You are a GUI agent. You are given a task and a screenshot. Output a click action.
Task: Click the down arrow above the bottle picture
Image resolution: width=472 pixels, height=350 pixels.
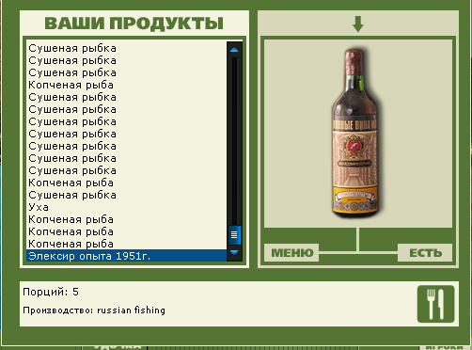358,24
